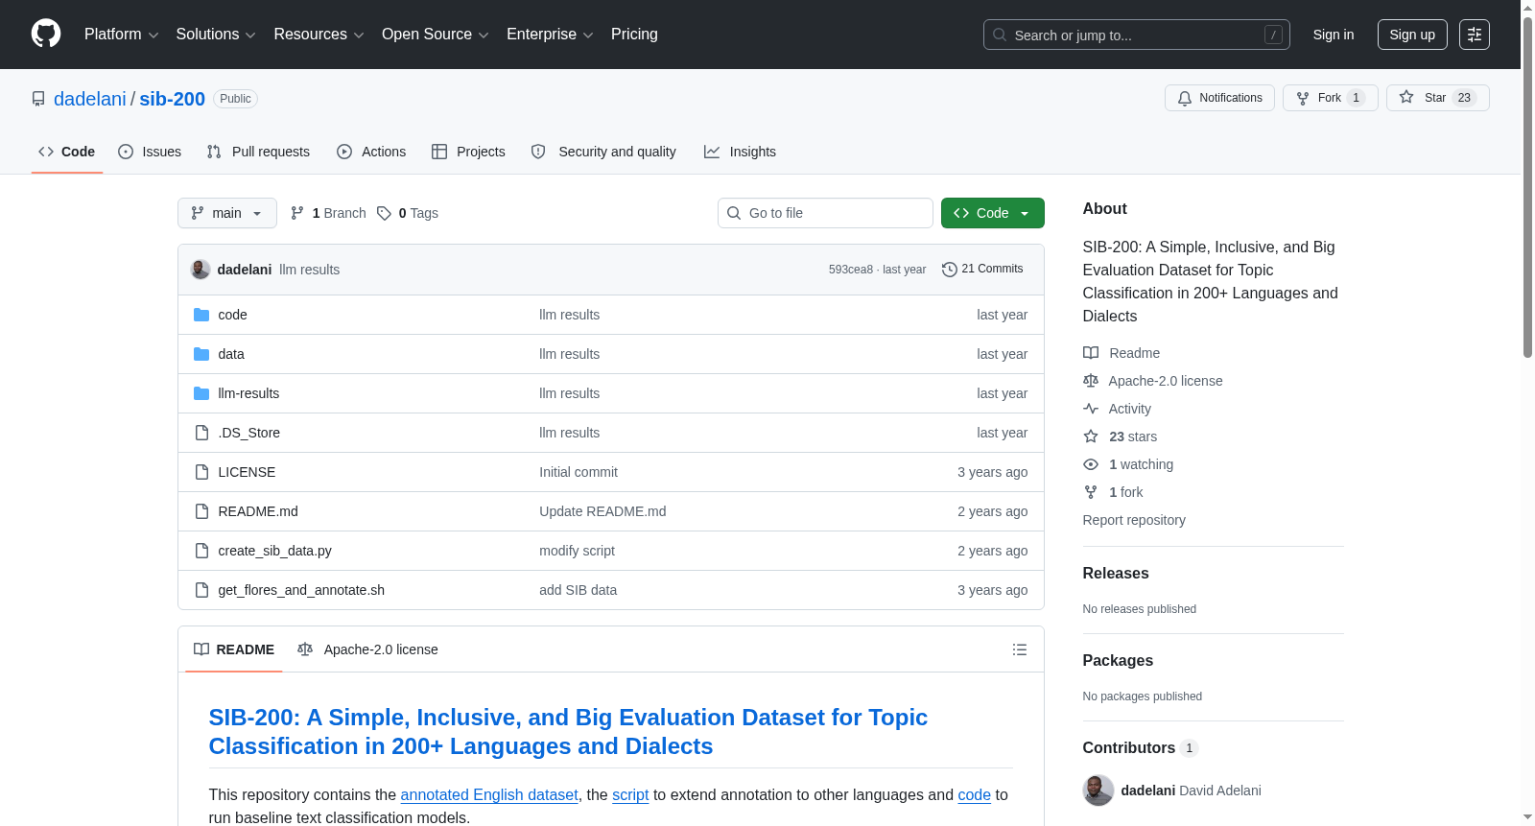This screenshot has width=1535, height=826.
Task: Open the README outline icon
Action: pyautogui.click(x=1020, y=649)
